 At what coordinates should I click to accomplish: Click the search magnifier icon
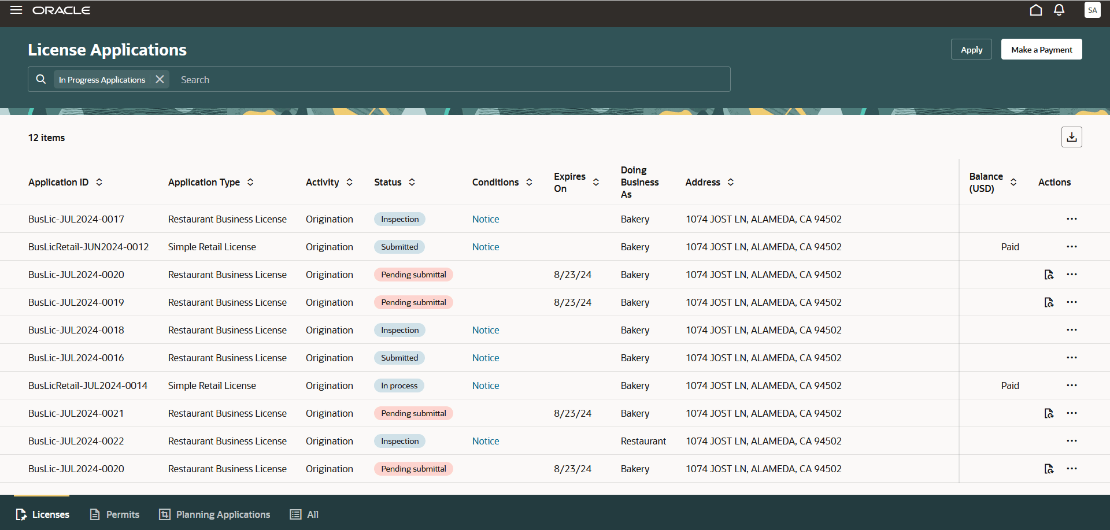tap(40, 79)
